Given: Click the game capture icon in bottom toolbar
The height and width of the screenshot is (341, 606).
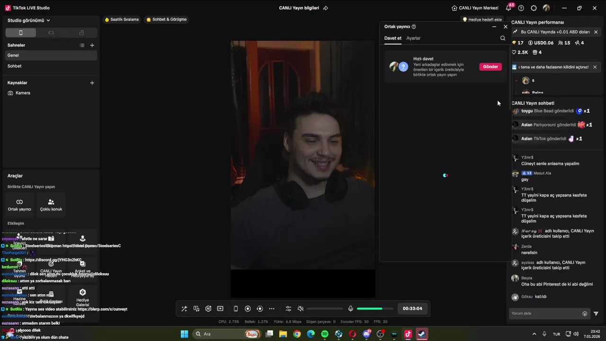Looking at the screenshot, I should coord(220,309).
